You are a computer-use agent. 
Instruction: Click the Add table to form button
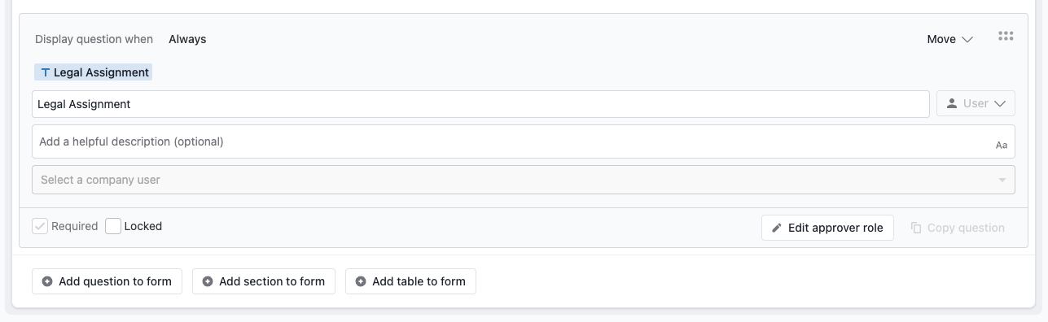point(410,281)
